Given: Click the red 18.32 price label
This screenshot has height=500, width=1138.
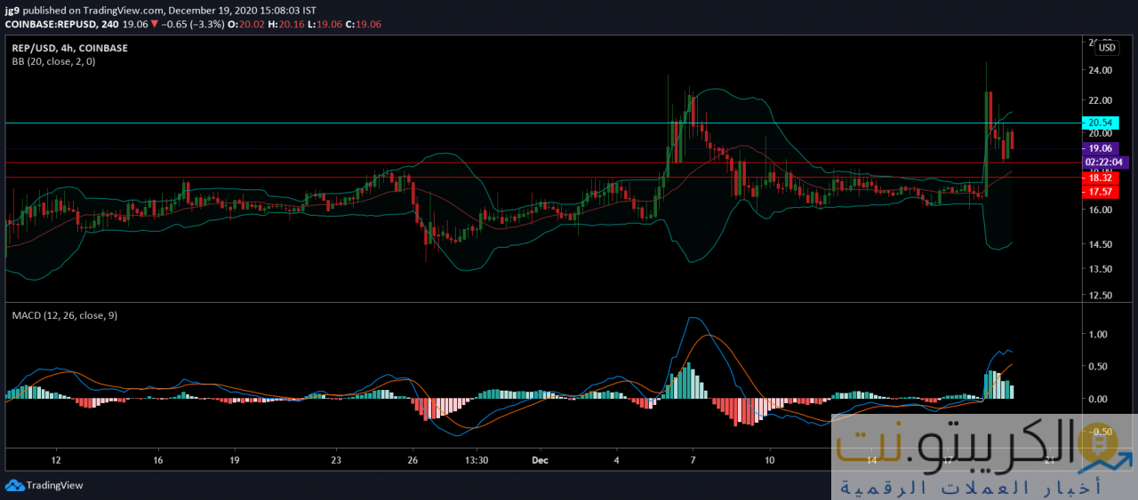Looking at the screenshot, I should [1100, 178].
